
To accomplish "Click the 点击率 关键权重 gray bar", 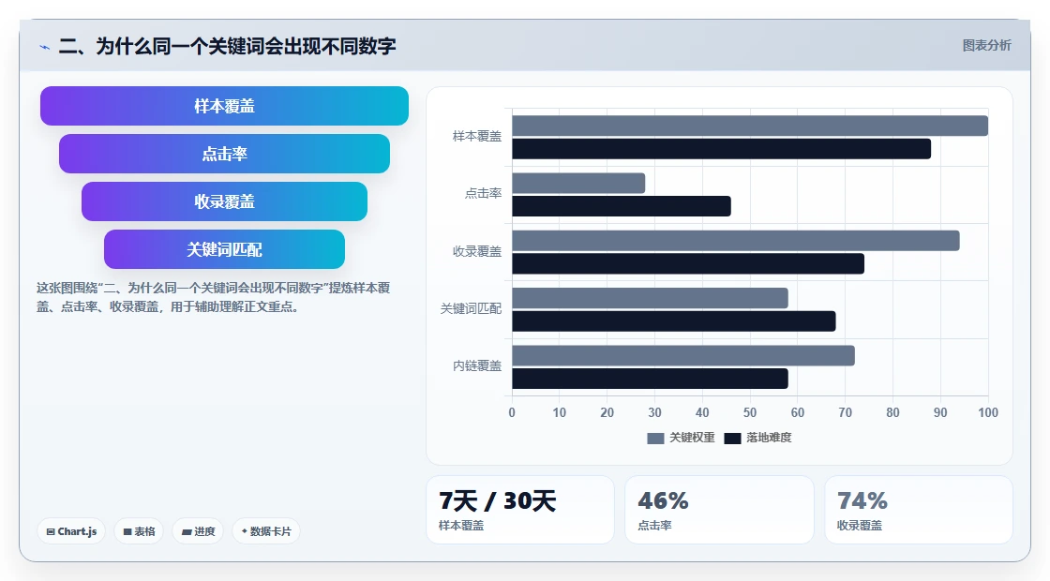I will coord(578,184).
